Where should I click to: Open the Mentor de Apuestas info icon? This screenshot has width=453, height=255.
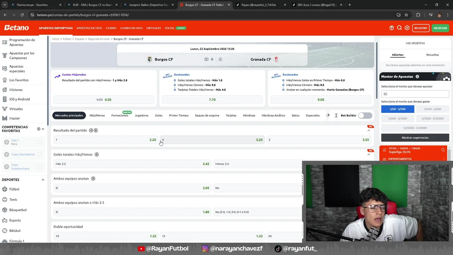click(x=417, y=76)
